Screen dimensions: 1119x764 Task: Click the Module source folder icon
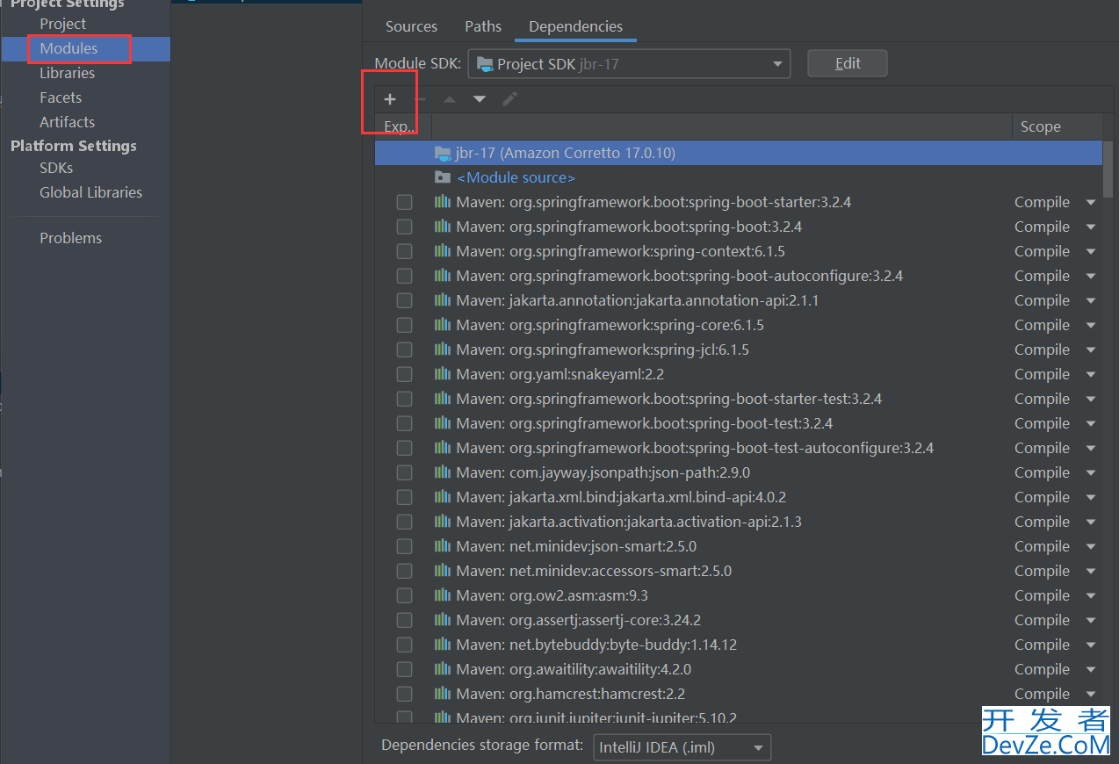coord(443,177)
